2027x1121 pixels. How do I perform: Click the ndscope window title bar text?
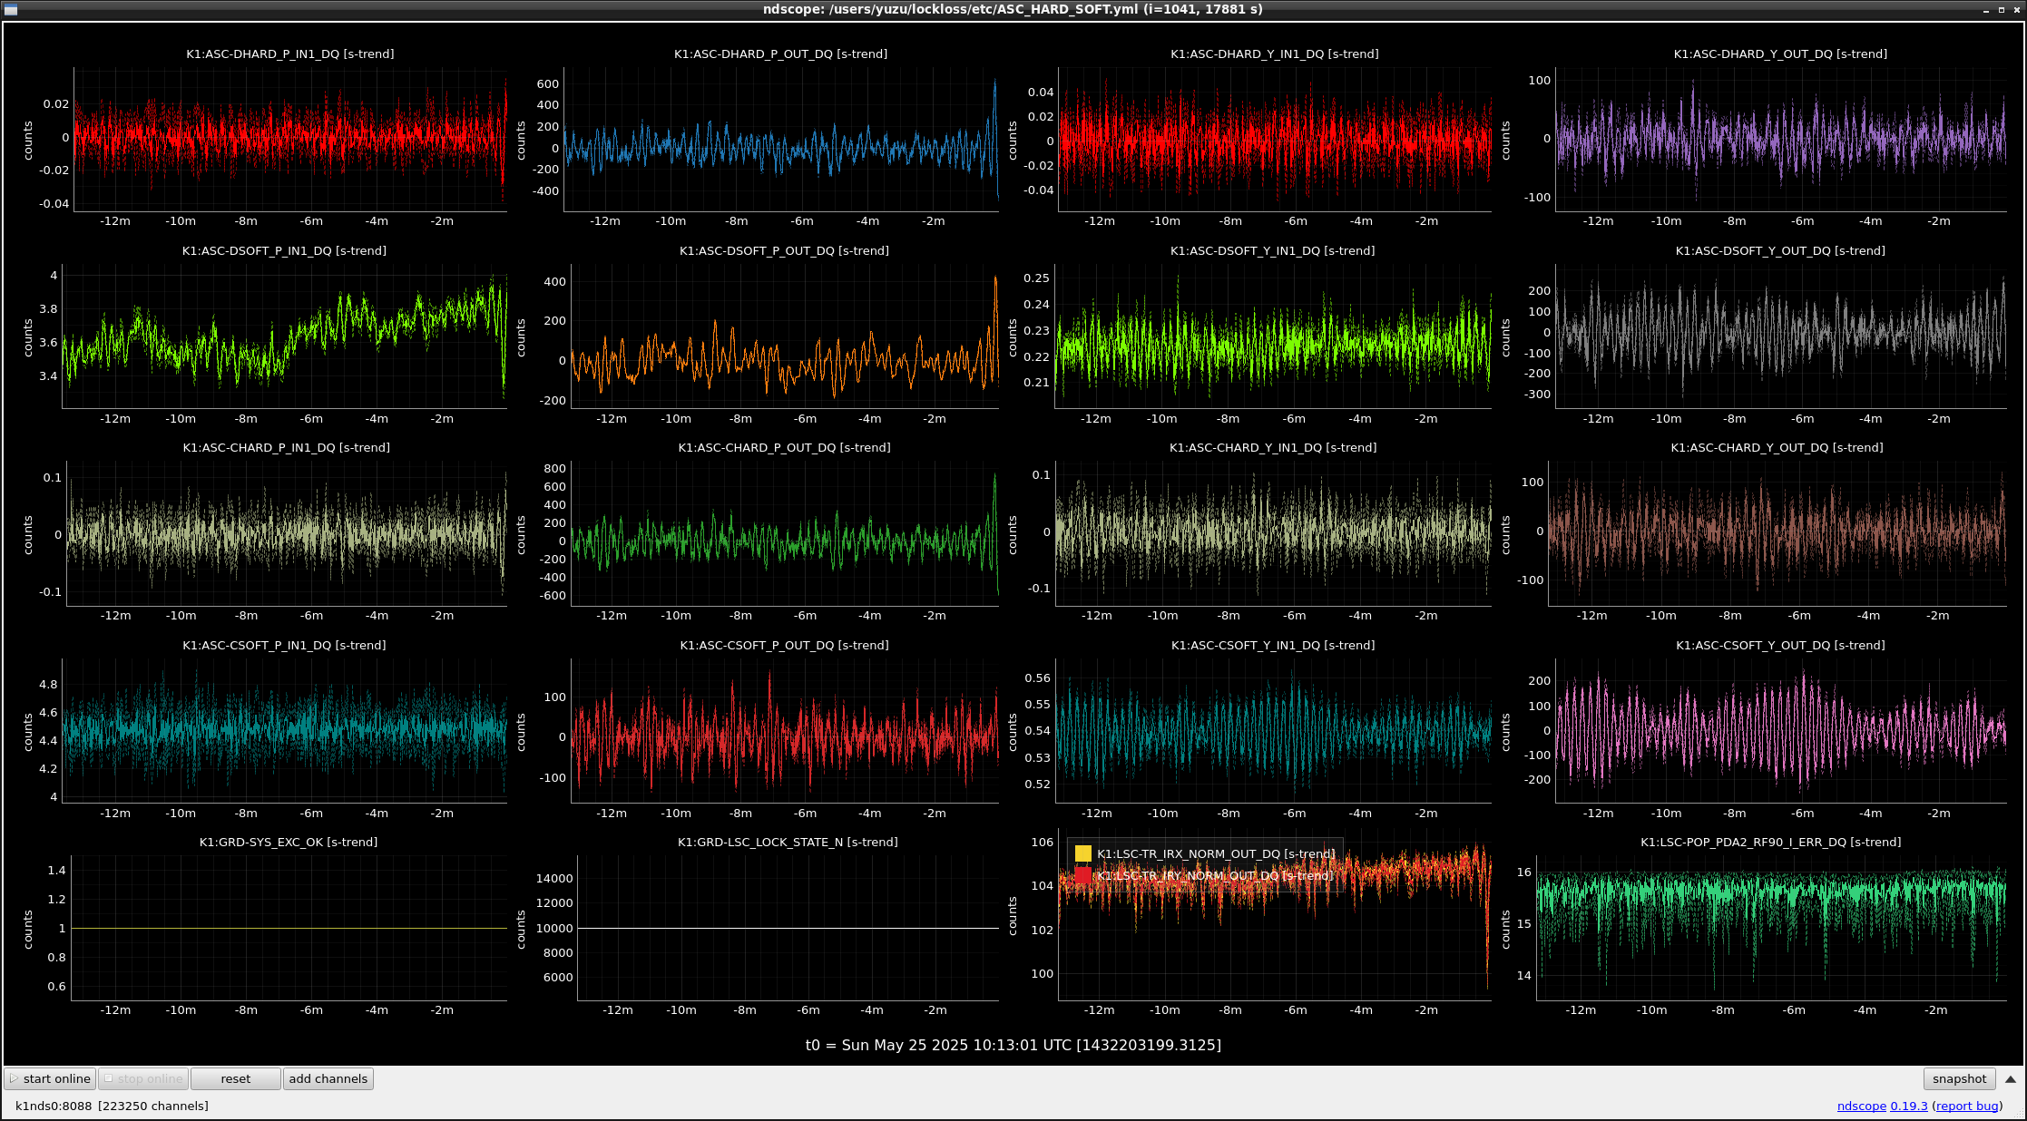coord(1013,9)
